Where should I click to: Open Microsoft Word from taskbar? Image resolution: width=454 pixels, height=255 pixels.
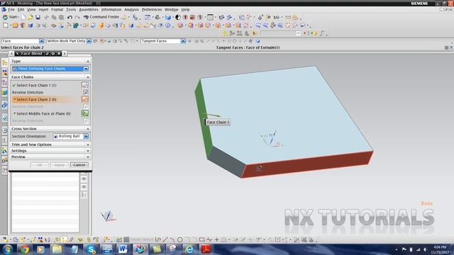[x=123, y=249]
